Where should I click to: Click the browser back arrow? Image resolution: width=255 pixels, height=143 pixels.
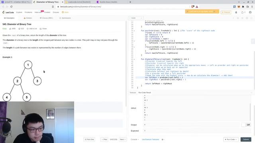click(x=3, y=7)
